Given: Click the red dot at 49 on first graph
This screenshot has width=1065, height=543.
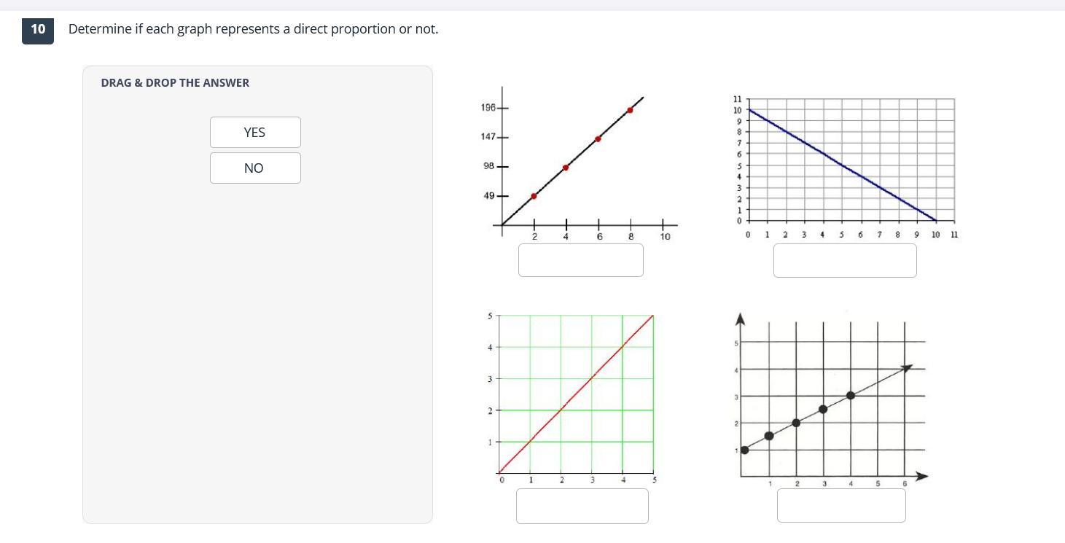Looking at the screenshot, I should (x=534, y=196).
